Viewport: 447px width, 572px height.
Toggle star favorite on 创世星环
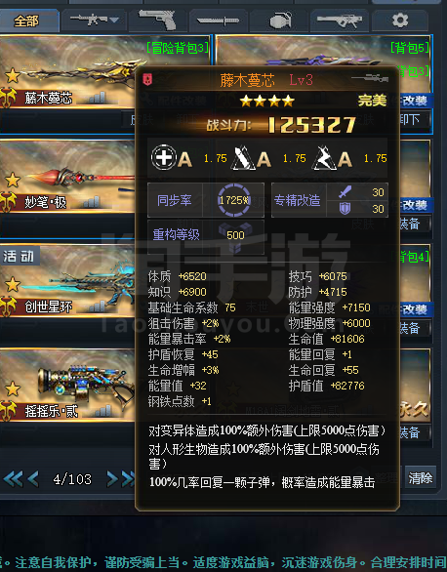(13, 285)
